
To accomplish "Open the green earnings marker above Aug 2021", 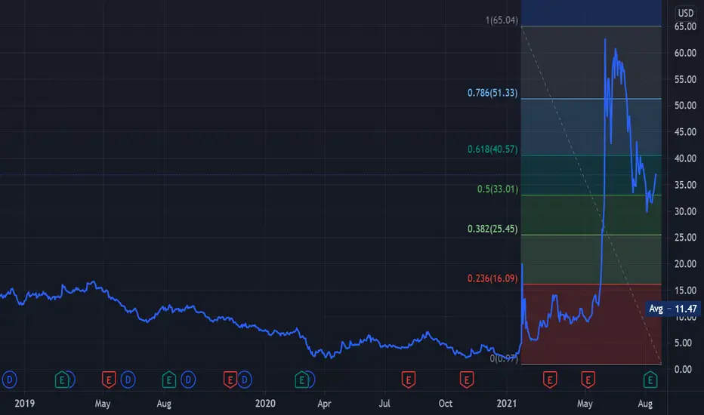I will coord(650,380).
